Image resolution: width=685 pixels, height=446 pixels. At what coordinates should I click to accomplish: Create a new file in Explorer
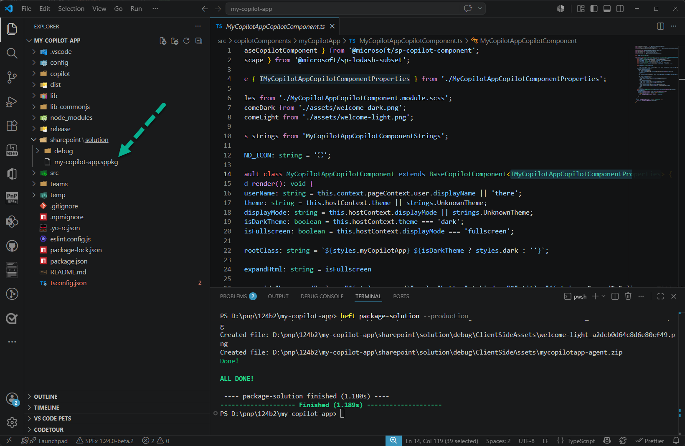tap(163, 41)
